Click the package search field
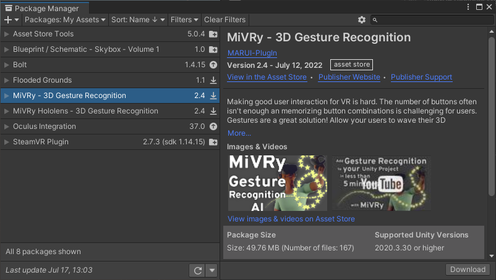 (432, 20)
